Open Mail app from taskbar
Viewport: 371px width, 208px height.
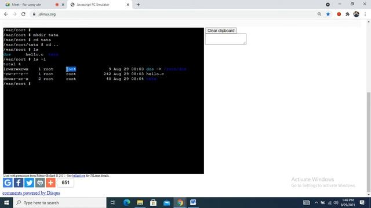(167, 203)
